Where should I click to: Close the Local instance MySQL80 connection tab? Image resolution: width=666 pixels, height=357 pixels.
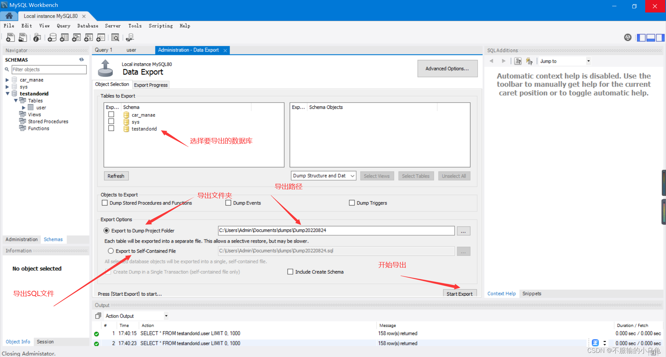[x=84, y=16]
